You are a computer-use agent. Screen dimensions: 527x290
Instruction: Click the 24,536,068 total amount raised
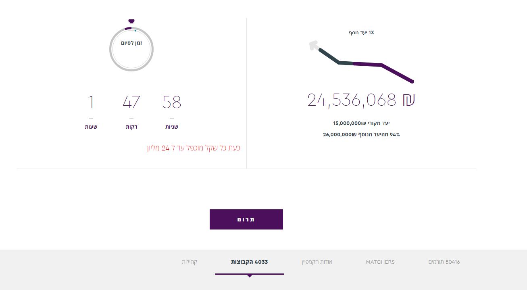(x=352, y=100)
